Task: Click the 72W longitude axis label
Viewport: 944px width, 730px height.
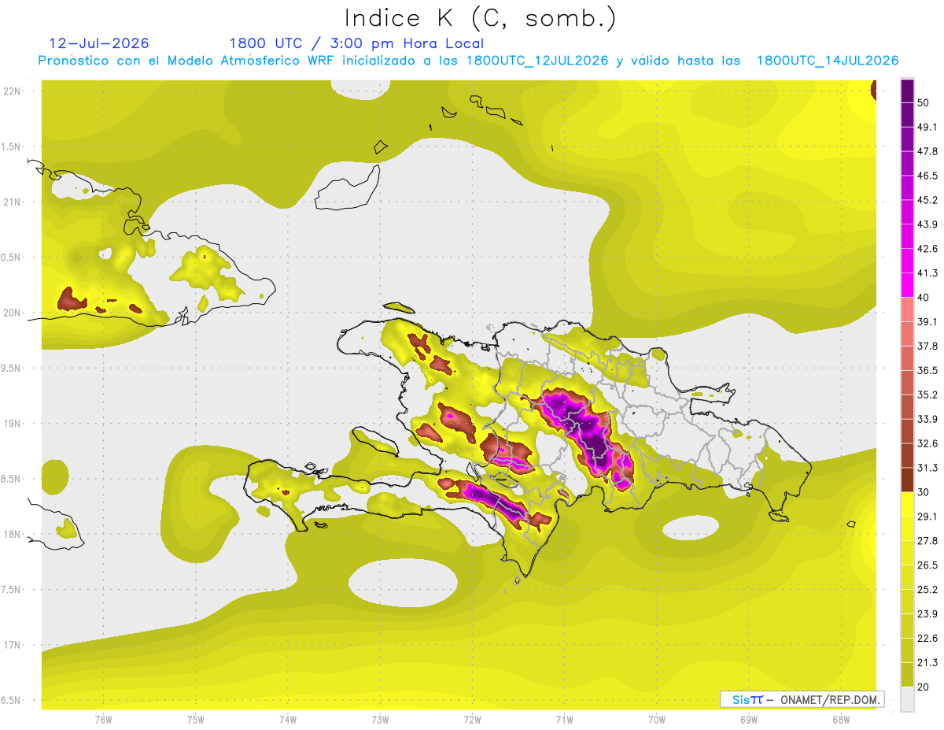Action: click(x=472, y=719)
